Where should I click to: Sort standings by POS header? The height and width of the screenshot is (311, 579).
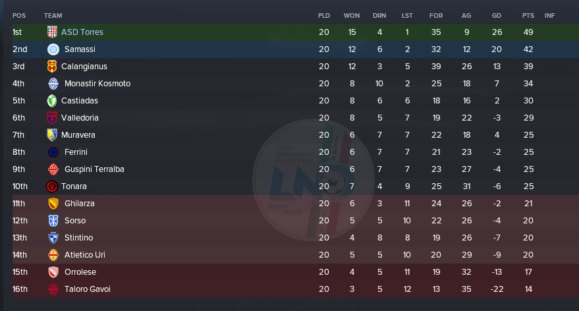(x=19, y=16)
